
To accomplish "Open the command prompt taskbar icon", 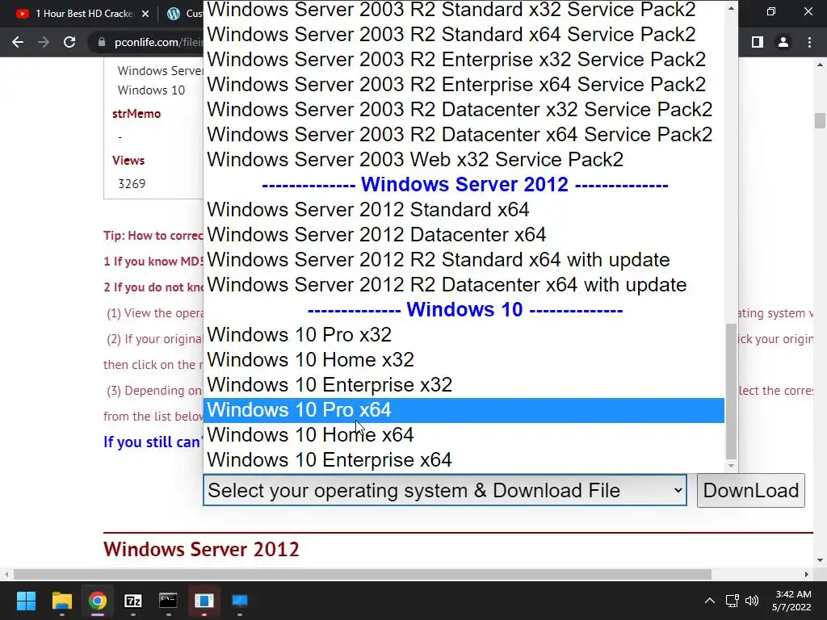I will click(x=168, y=601).
